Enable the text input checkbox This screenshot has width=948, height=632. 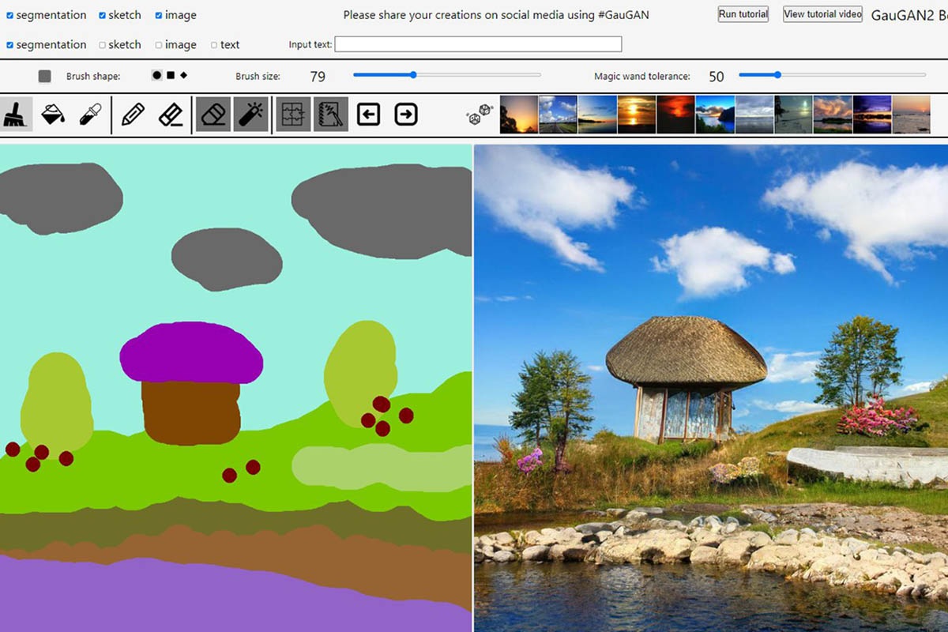[214, 45]
